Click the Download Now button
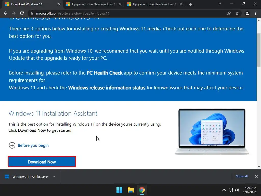 (x=42, y=162)
